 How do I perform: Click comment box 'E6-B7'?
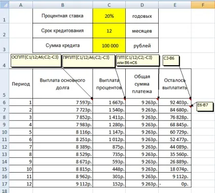point(205,106)
